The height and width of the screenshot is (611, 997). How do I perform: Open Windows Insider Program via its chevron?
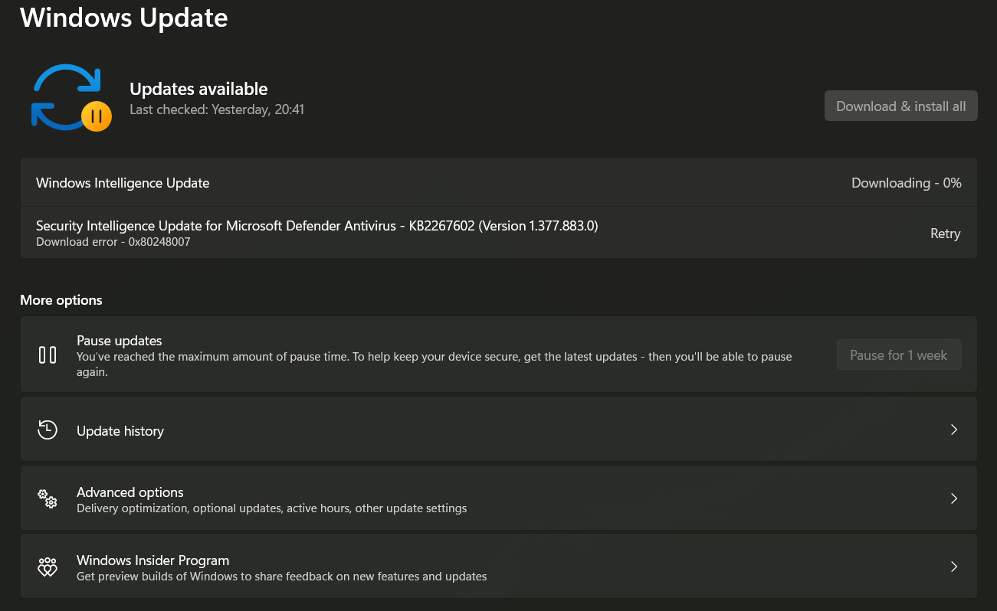click(x=954, y=567)
